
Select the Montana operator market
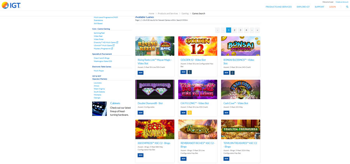click(97, 95)
